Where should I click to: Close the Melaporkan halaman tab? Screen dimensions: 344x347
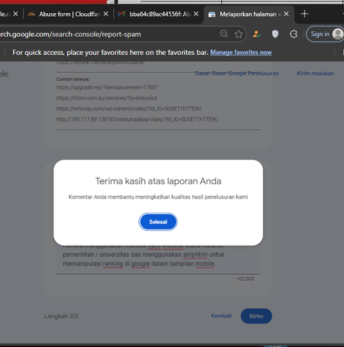pyautogui.click(x=286, y=14)
